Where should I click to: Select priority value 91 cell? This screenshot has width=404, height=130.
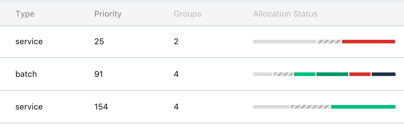99,74
